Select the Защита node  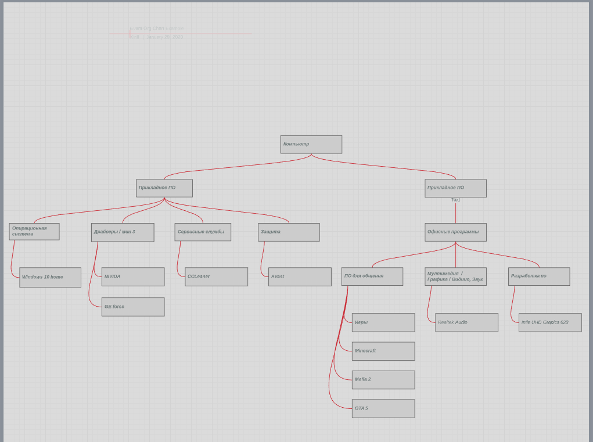click(289, 232)
